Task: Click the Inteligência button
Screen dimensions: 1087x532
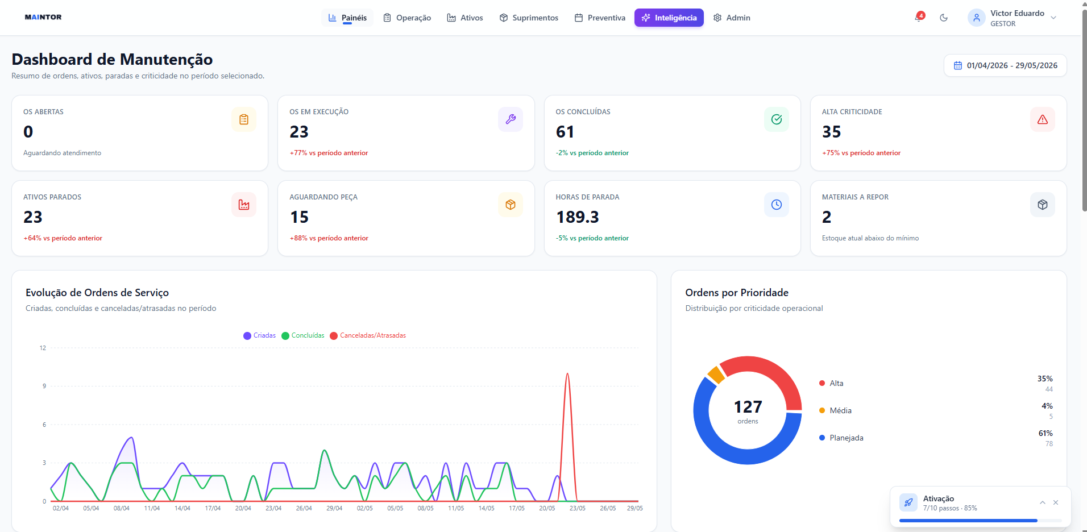Action: pyautogui.click(x=669, y=18)
